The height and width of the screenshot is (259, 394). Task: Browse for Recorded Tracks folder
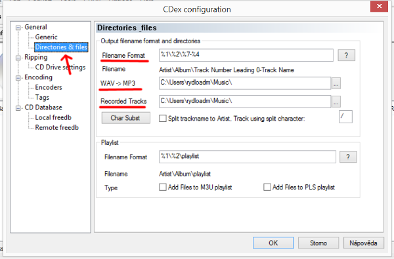tap(336, 102)
